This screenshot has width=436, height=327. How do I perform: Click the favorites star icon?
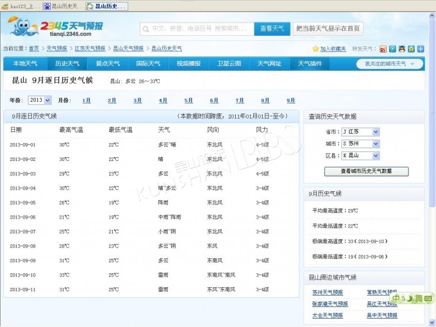[x=315, y=49]
